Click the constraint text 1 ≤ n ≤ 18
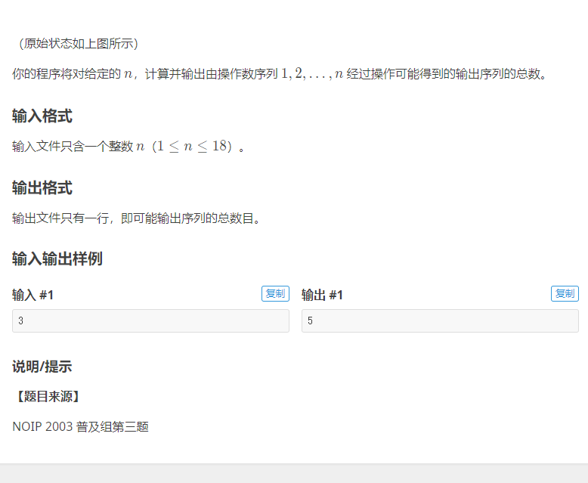The width and height of the screenshot is (588, 483). pos(192,146)
